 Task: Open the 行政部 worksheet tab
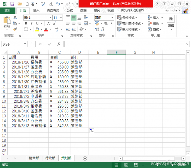click(50, 158)
